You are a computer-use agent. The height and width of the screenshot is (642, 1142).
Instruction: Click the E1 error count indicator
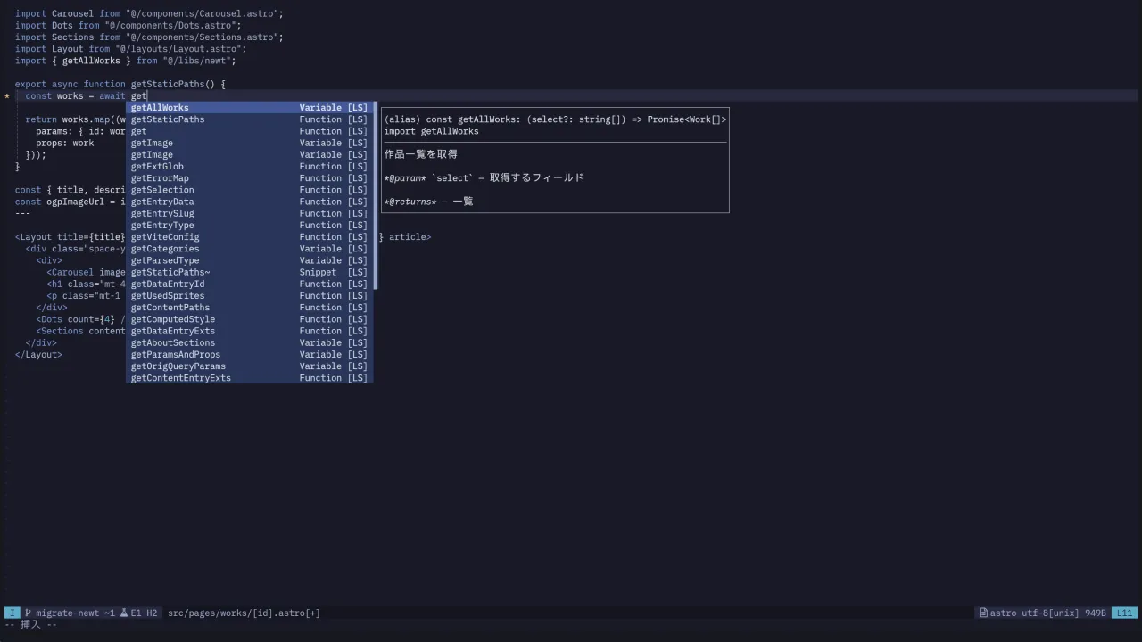[x=135, y=613]
